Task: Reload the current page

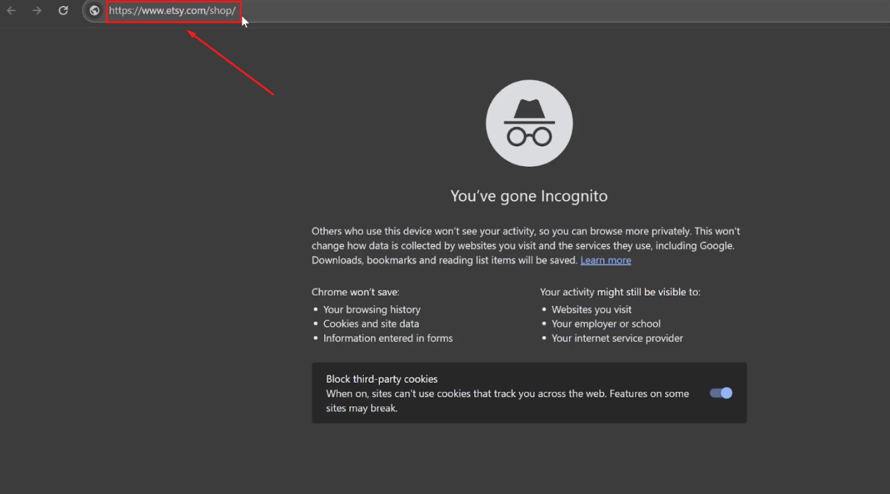Action: point(63,10)
